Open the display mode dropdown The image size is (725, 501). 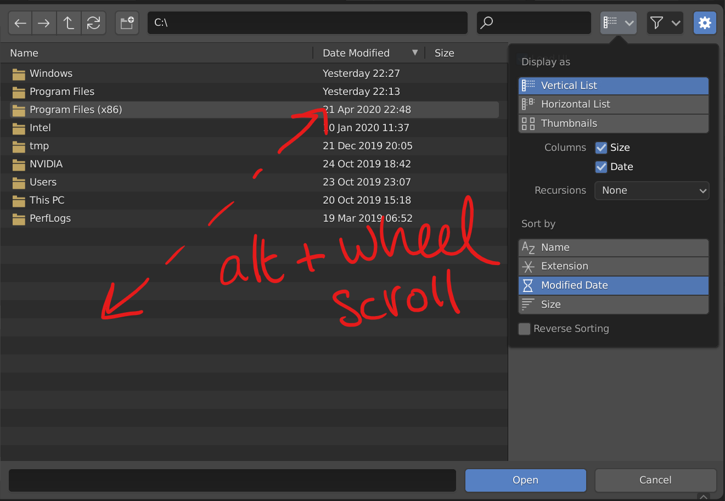[x=619, y=23]
